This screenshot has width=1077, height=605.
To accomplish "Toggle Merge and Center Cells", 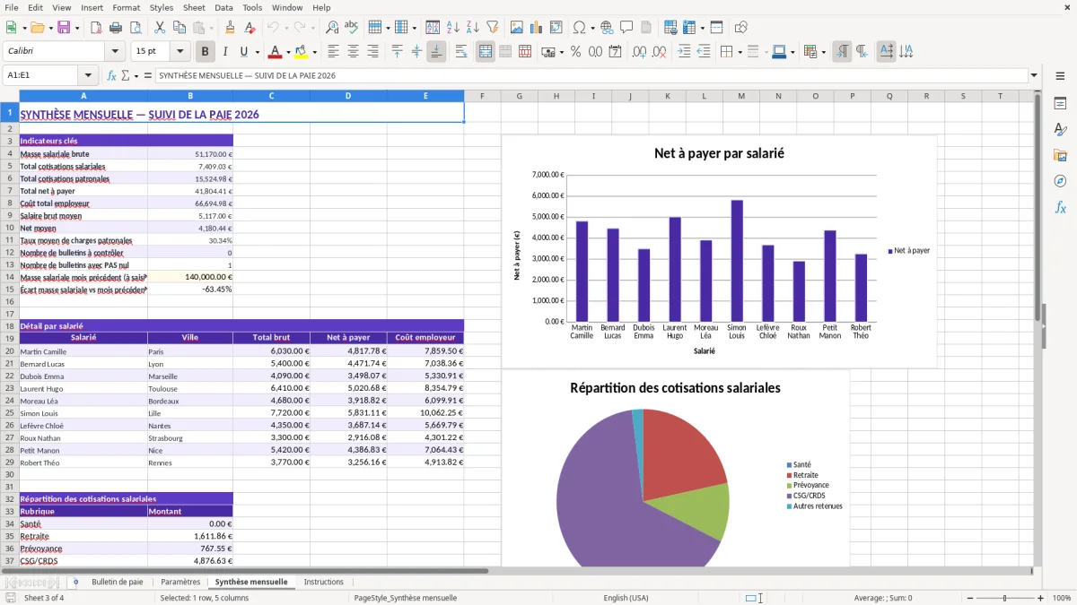I will (486, 52).
